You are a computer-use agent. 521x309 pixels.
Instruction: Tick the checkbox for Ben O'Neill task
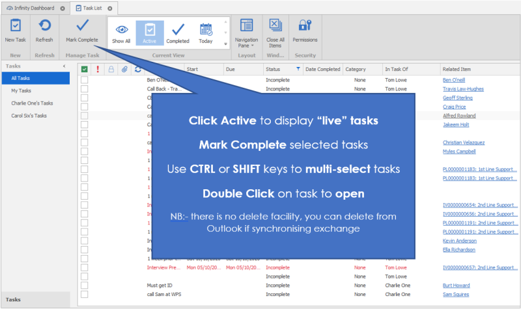(84, 80)
